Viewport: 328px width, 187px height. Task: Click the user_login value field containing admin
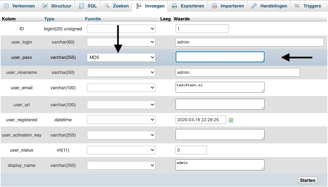coord(250,42)
